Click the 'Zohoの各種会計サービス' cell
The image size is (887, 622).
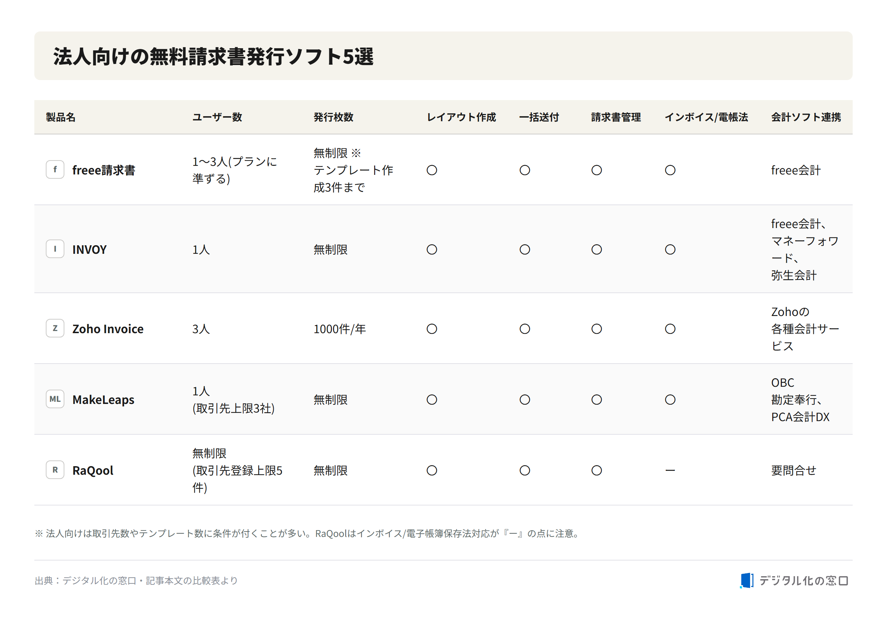tap(805, 329)
